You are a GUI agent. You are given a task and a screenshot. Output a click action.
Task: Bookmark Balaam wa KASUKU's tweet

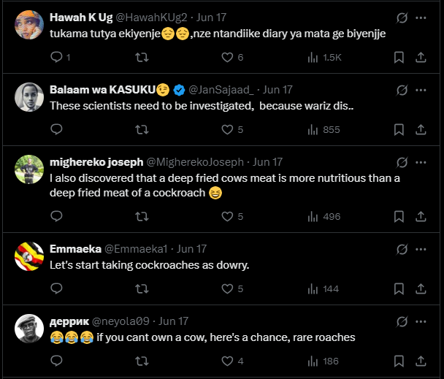(x=399, y=129)
